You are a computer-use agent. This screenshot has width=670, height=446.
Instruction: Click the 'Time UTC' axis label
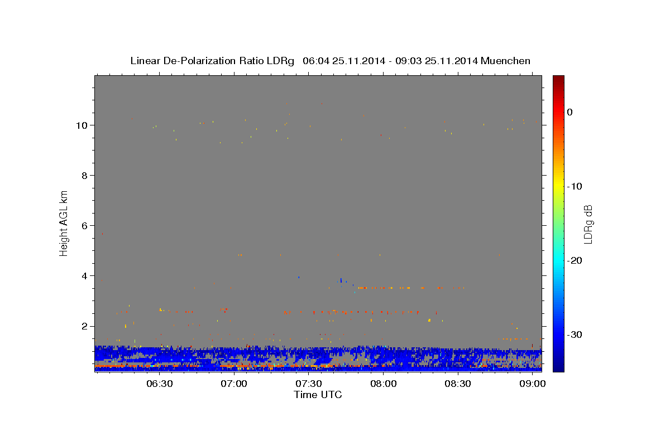pos(318,395)
